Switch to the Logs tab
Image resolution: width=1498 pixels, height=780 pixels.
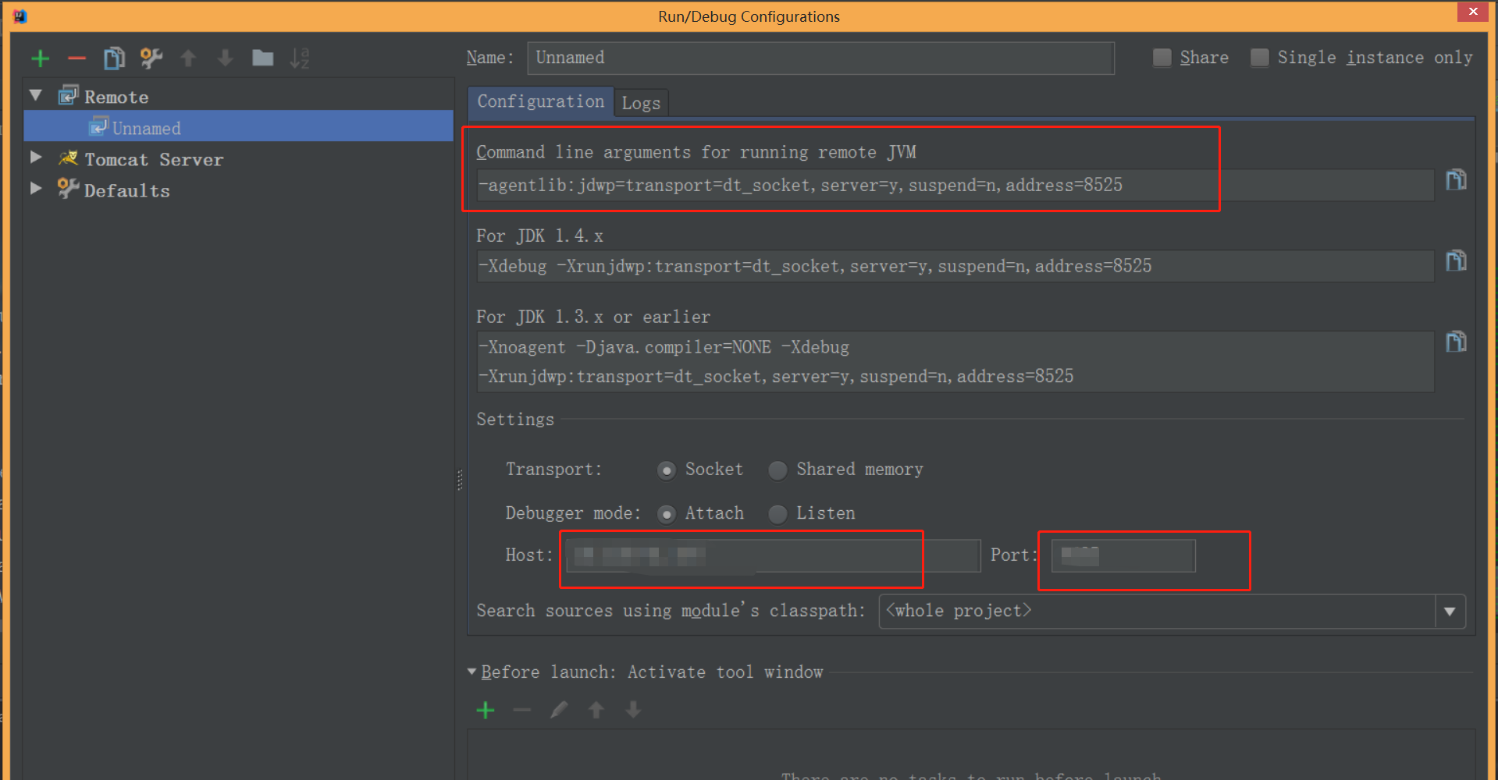[x=641, y=103]
